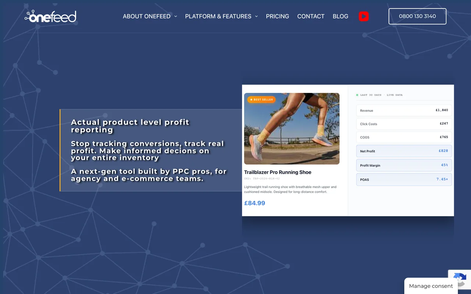
Task: Call the 0800 130 3140 button
Action: [x=417, y=16]
